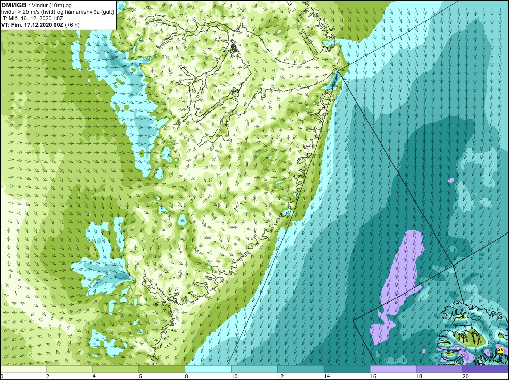The image size is (509, 380).
Task: Click the legend scale label "10"
Action: (x=234, y=376)
